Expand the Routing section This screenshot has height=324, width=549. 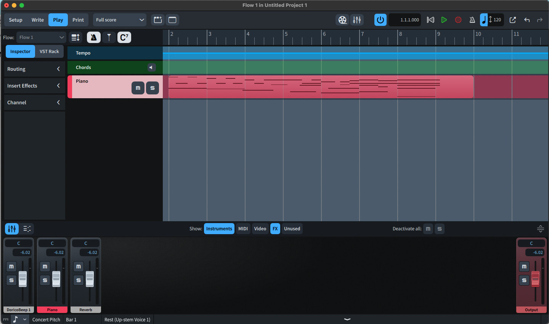click(34, 69)
